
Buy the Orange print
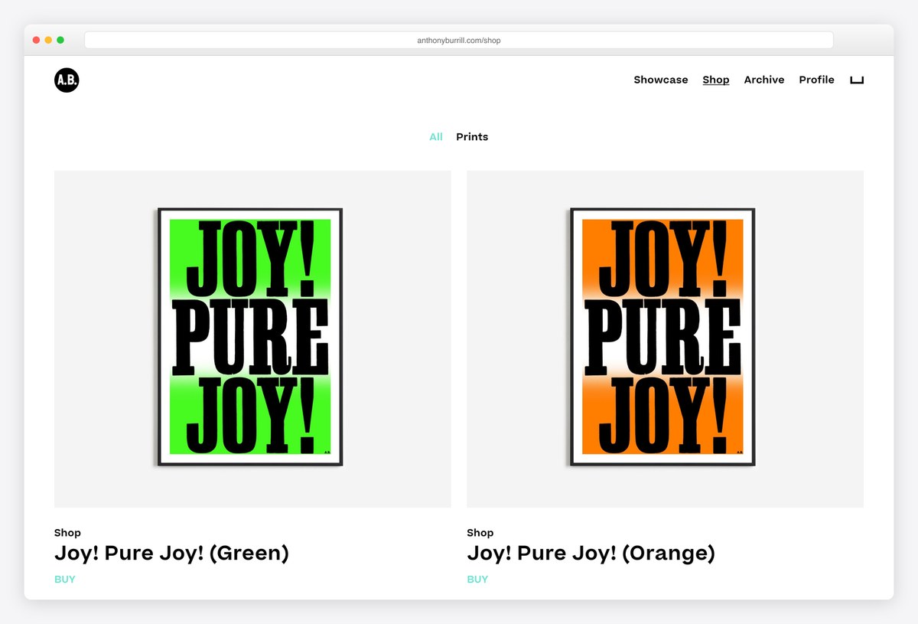(477, 580)
